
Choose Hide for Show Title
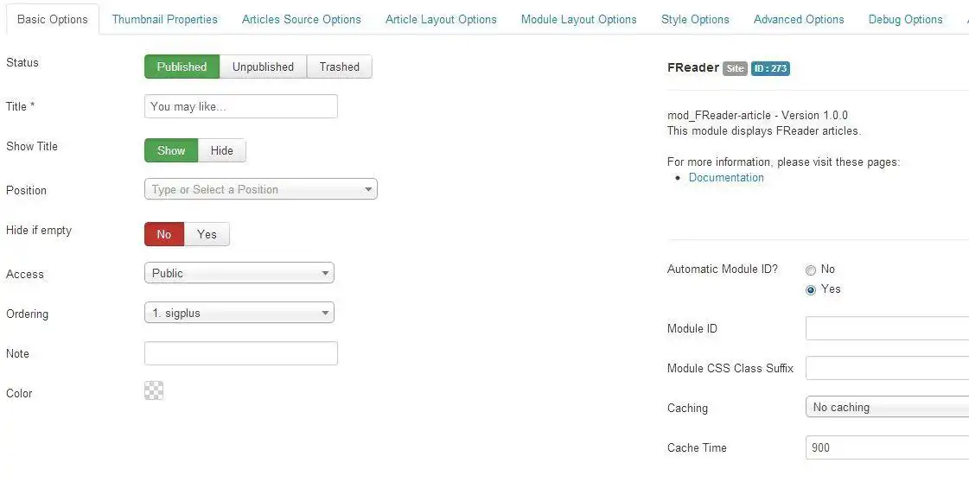222,151
